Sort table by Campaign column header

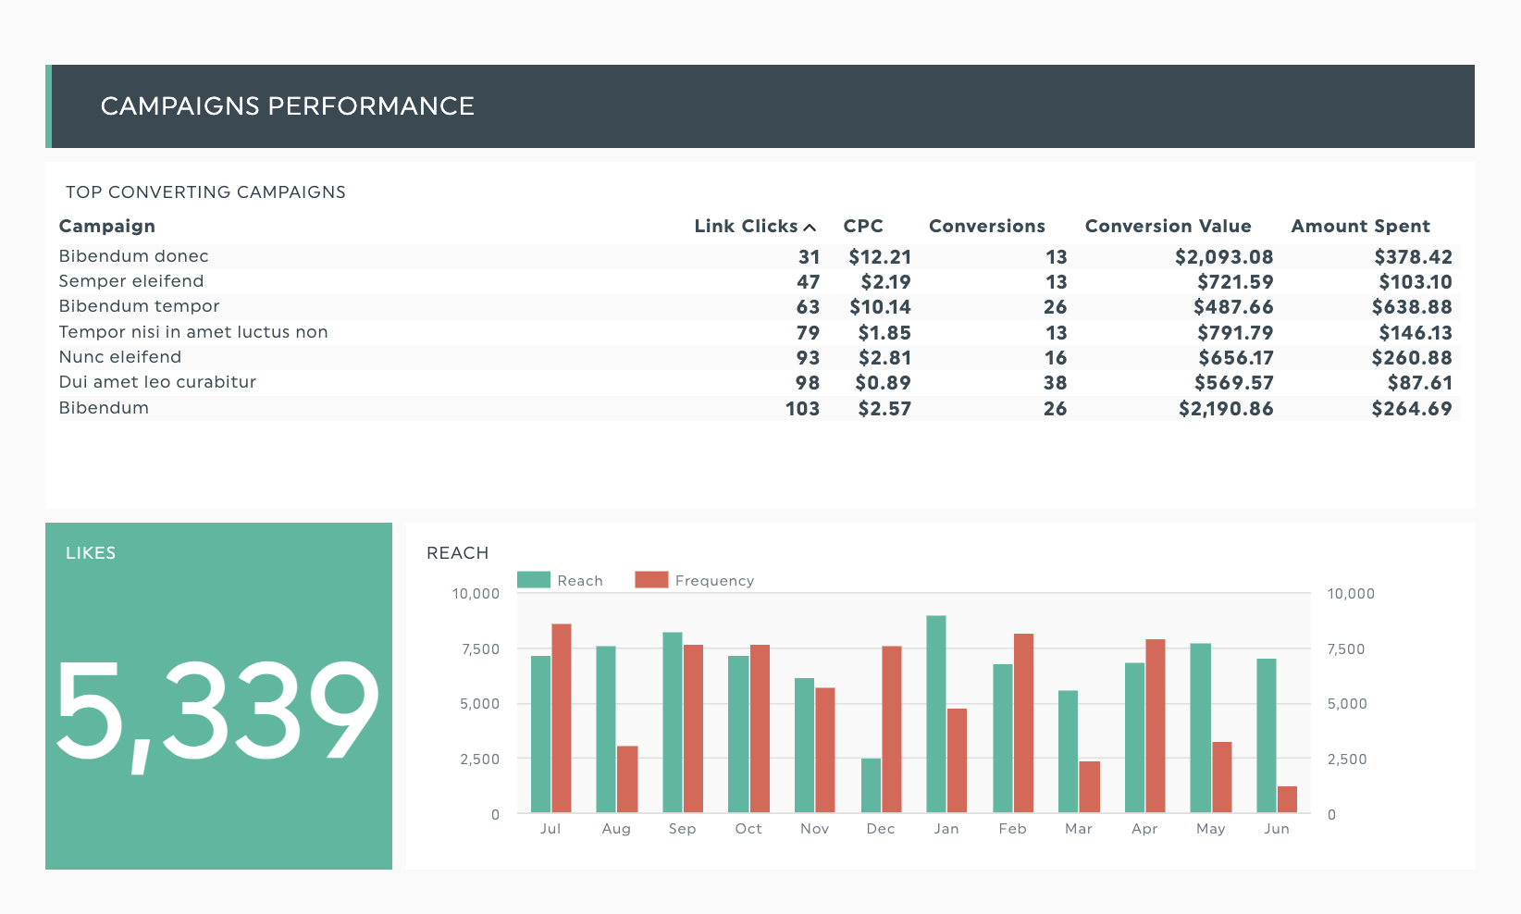click(107, 227)
